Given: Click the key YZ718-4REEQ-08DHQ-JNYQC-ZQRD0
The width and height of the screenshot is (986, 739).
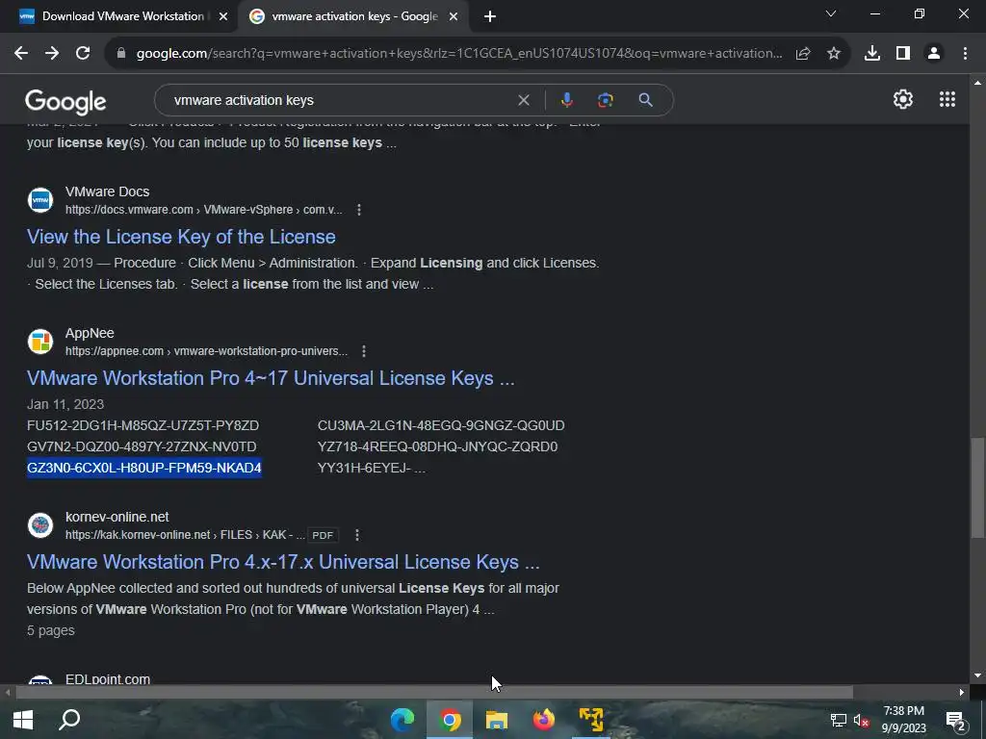Looking at the screenshot, I should pos(438,446).
